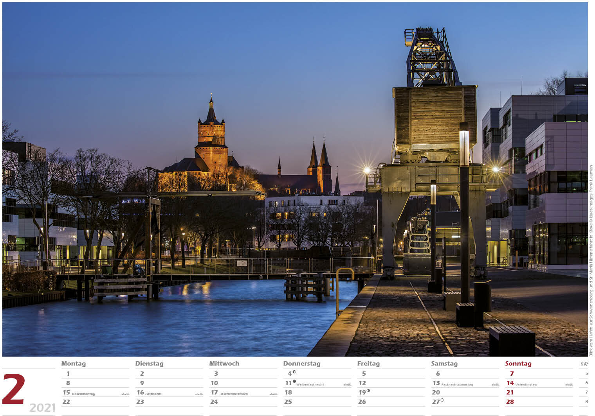
Task: Click the large red month number 2
Action: pos(14,389)
